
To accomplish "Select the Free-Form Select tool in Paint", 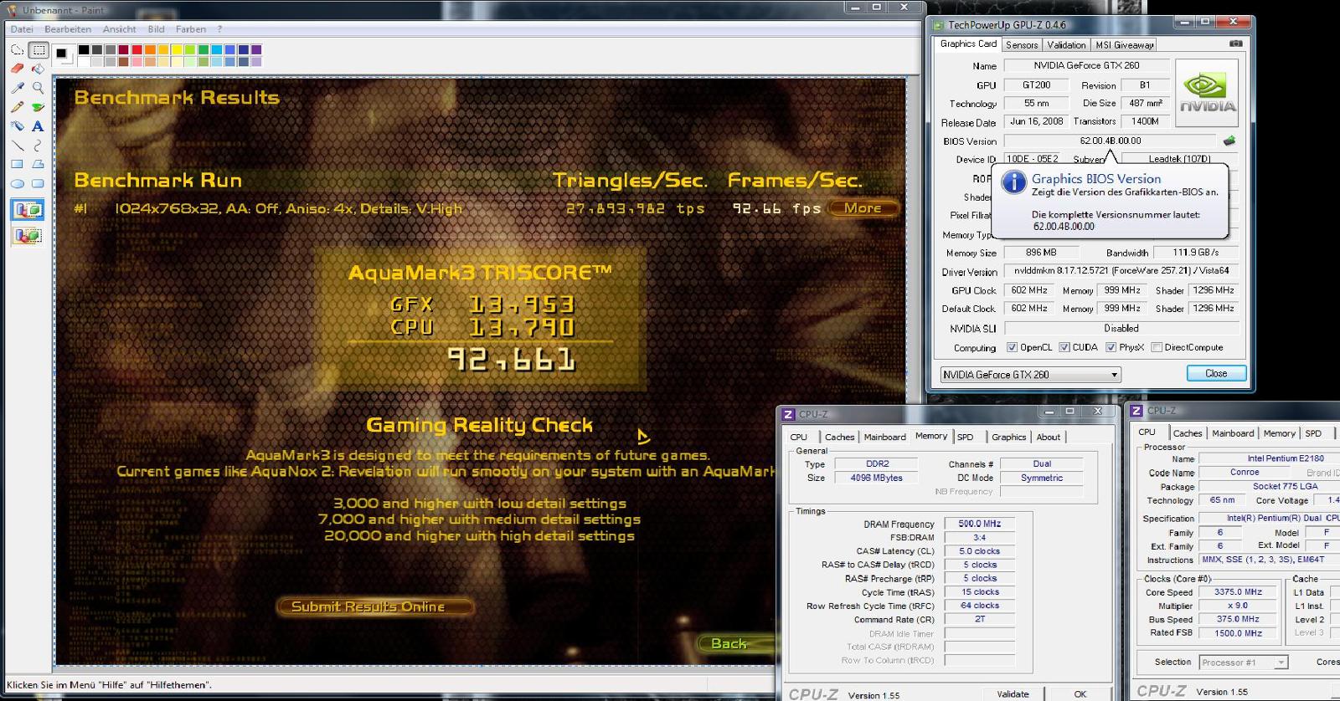I will pos(17,50).
